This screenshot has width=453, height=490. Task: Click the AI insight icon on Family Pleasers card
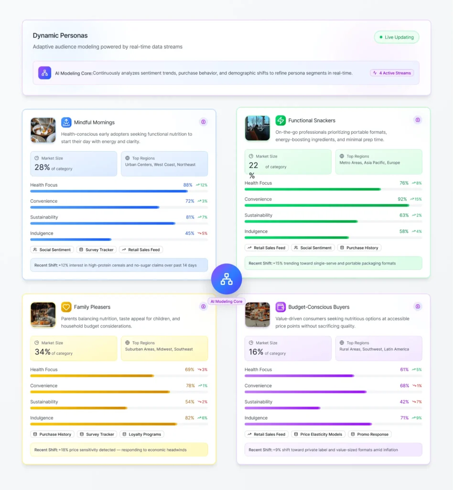tap(204, 307)
